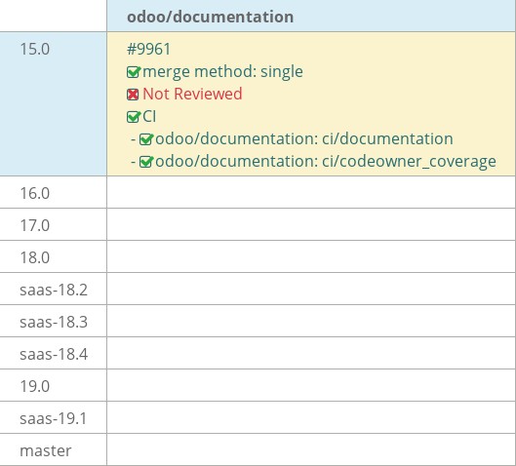Viewport: 516px width, 466px height.
Task: Select the 18.0 branch row label
Action: pos(35,257)
